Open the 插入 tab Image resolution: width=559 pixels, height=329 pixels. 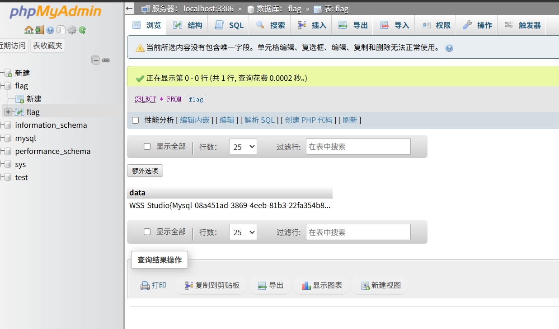[x=312, y=25]
